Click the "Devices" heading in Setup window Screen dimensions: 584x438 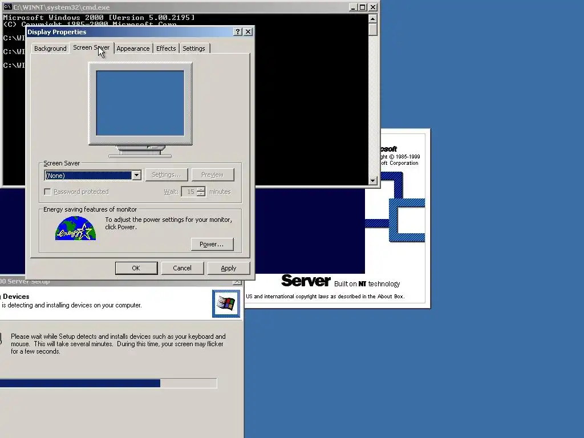(16, 297)
